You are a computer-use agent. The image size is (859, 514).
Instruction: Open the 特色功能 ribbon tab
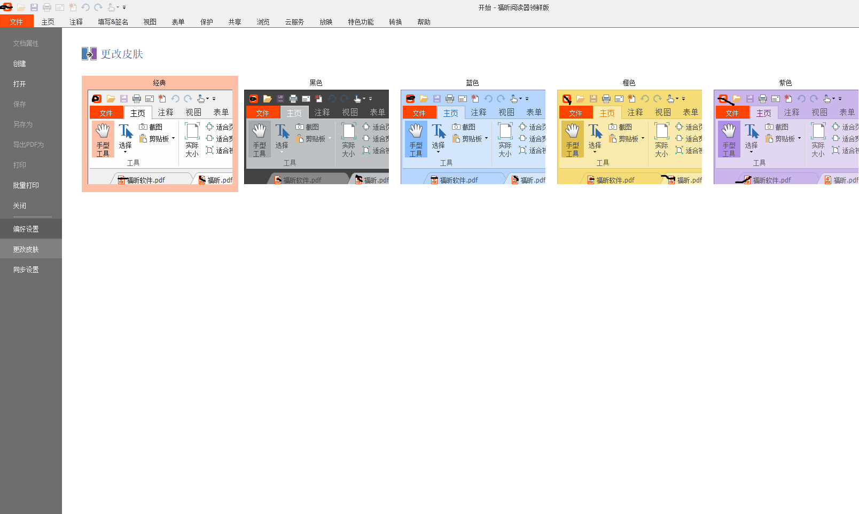pyautogui.click(x=361, y=22)
